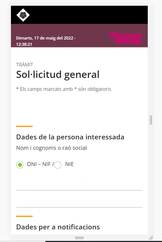This screenshot has width=162, height=242.
Task: Click the TRÀMIT label above the title
Action: coord(25,65)
